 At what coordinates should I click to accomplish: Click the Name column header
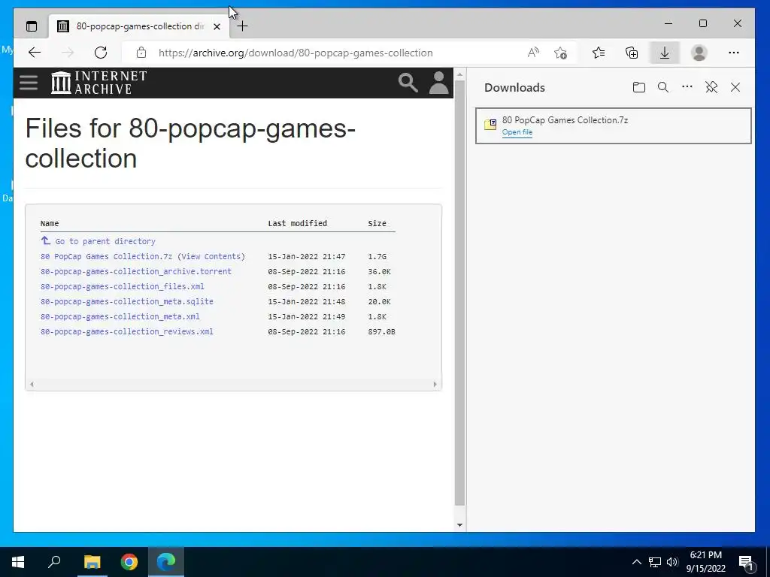coord(50,223)
